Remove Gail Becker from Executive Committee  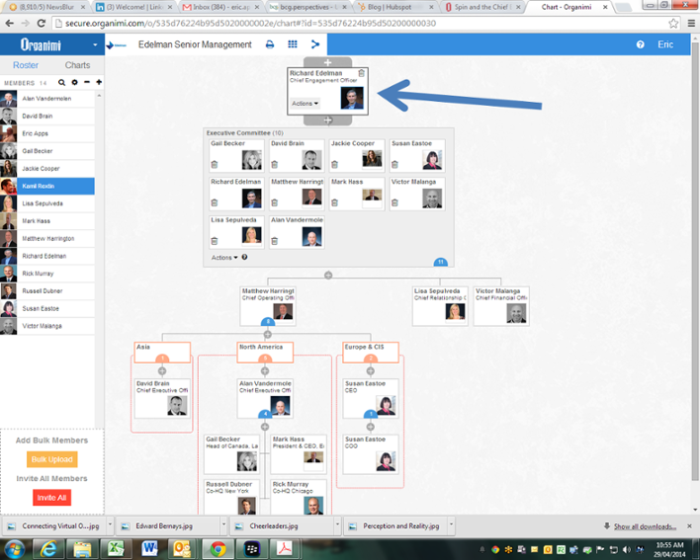click(215, 165)
